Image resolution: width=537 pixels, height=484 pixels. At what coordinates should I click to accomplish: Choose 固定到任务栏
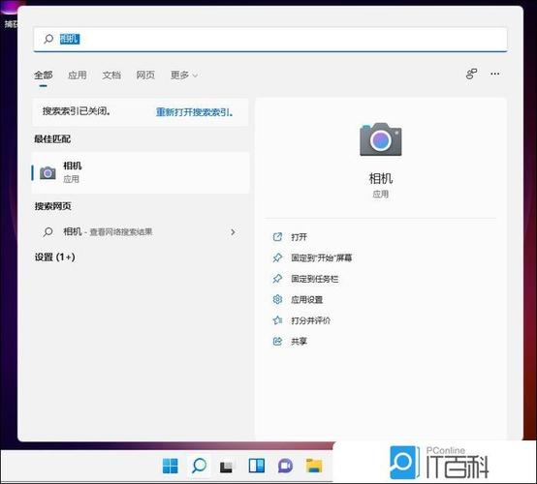[314, 279]
